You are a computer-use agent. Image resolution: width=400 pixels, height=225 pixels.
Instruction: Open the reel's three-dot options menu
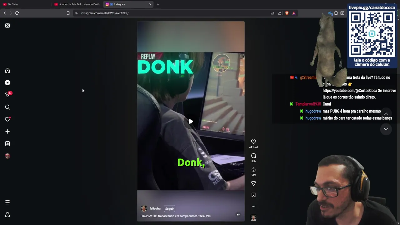tap(253, 206)
